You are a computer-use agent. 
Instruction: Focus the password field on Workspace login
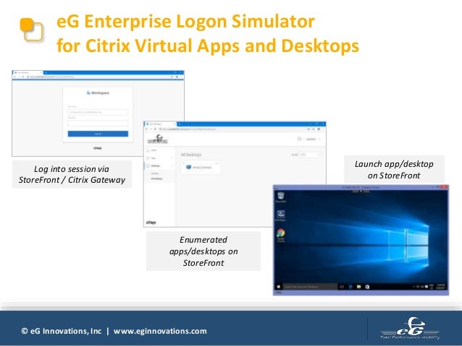click(x=98, y=123)
